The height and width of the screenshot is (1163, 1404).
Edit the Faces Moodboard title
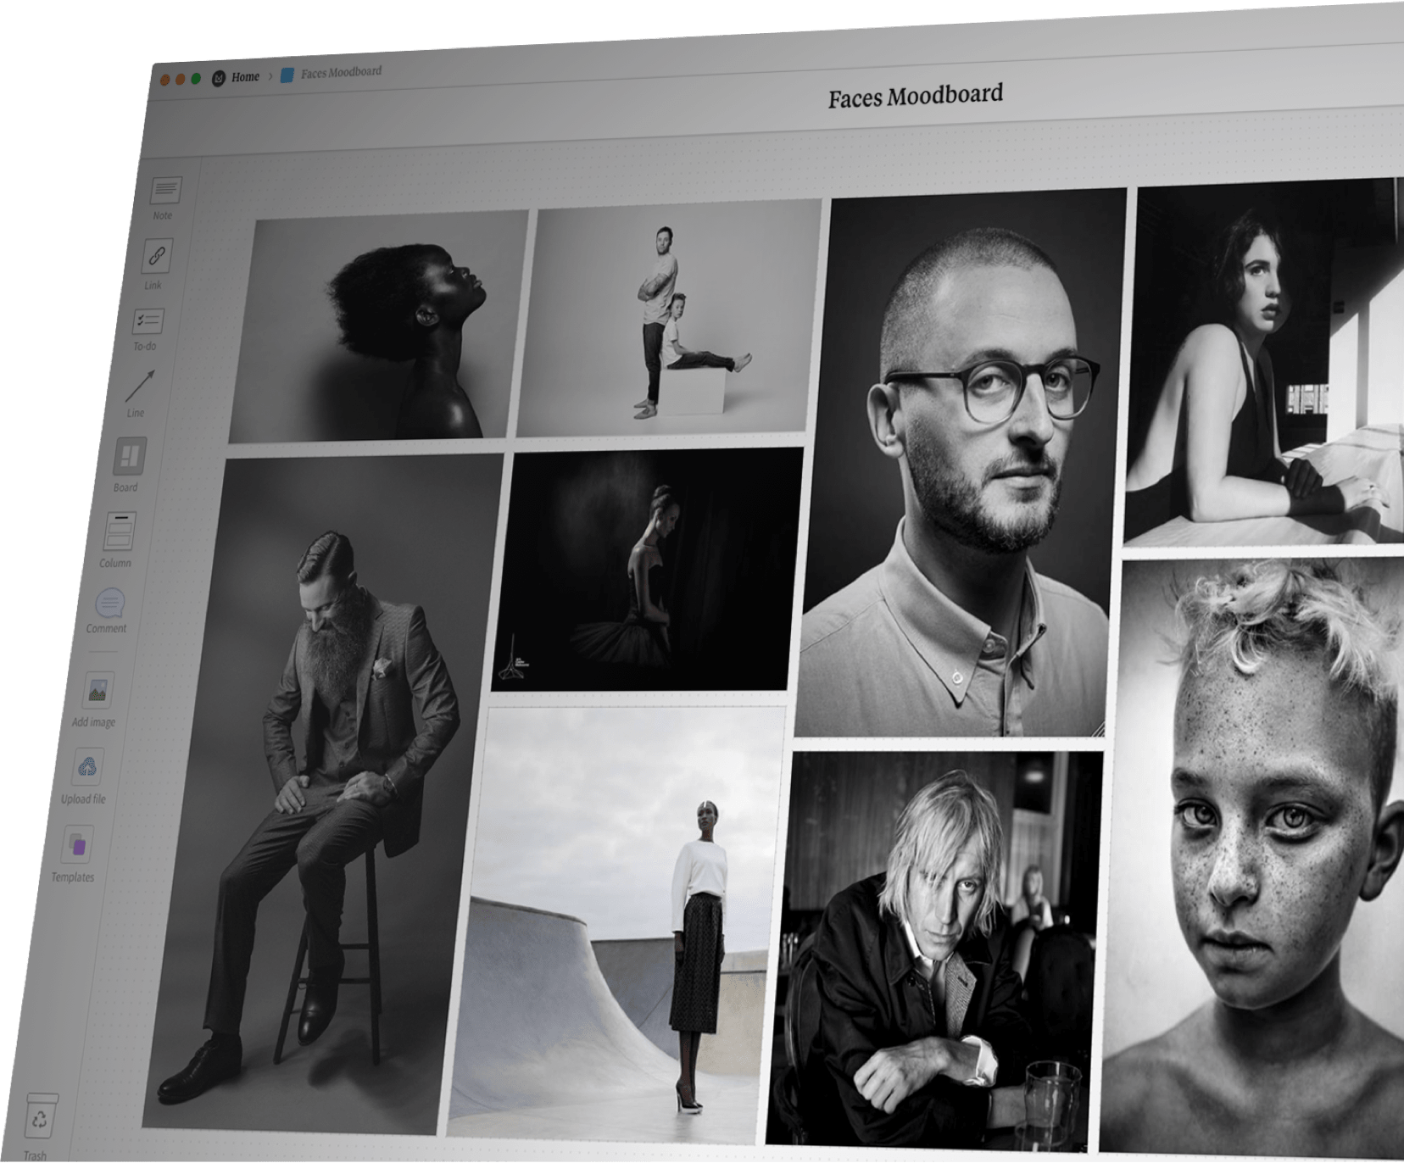(x=916, y=94)
